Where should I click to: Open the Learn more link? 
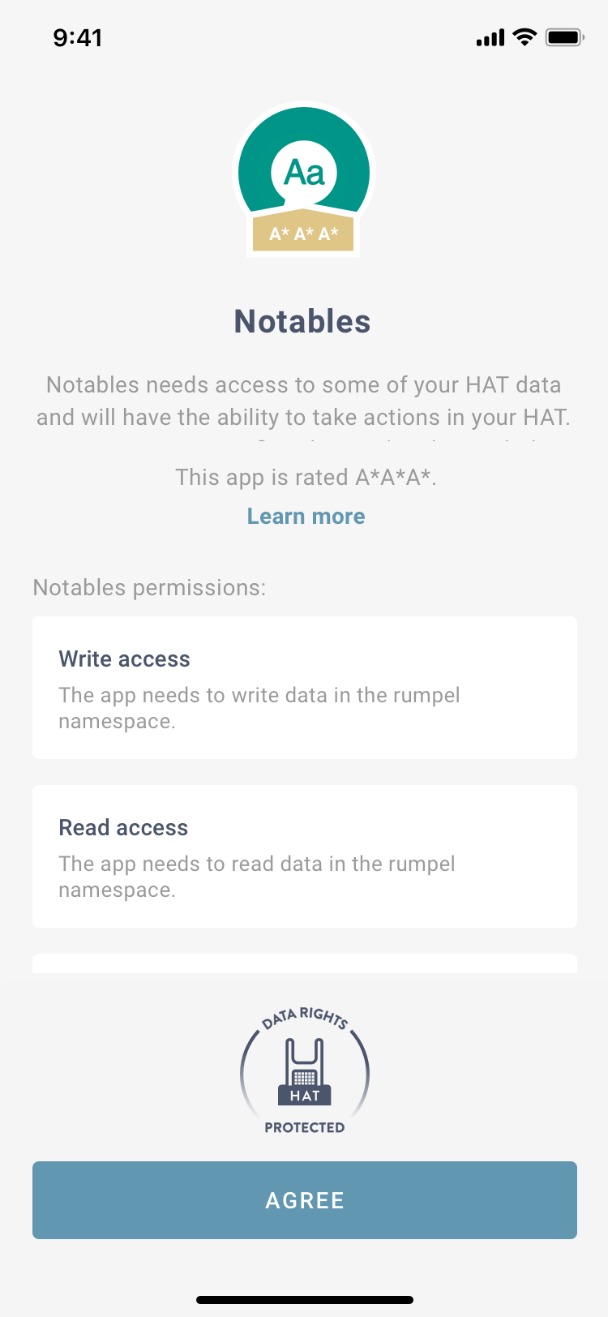click(306, 517)
